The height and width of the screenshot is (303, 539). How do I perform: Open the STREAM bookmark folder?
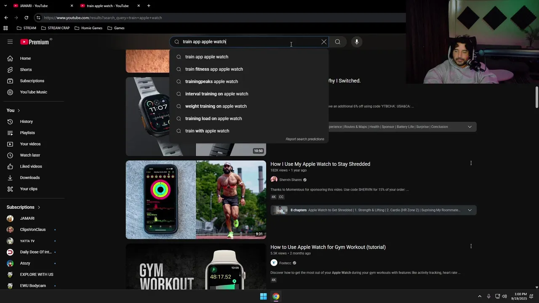[26, 28]
